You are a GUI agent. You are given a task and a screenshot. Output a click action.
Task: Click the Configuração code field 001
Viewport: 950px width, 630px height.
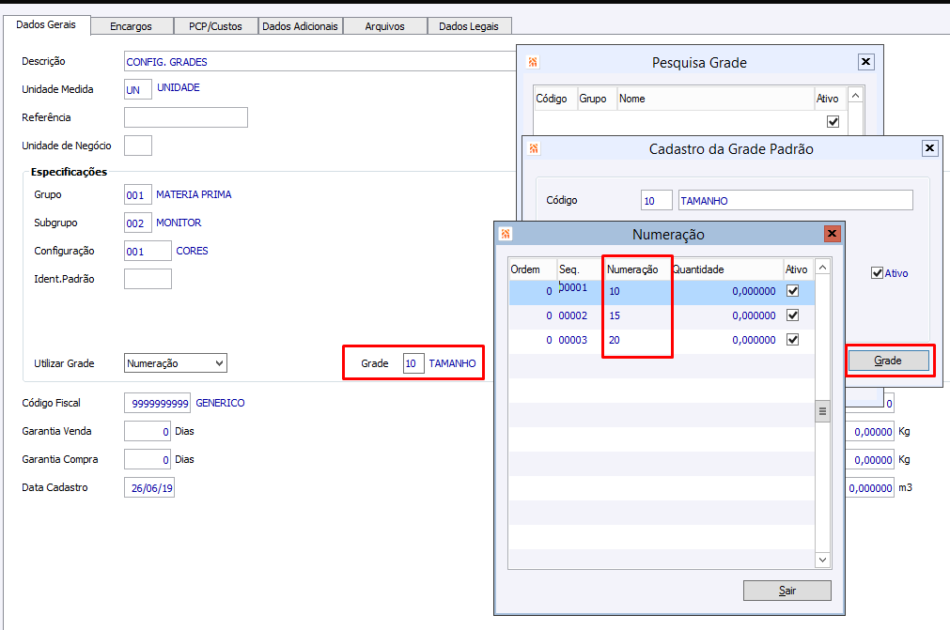pyautogui.click(x=148, y=251)
